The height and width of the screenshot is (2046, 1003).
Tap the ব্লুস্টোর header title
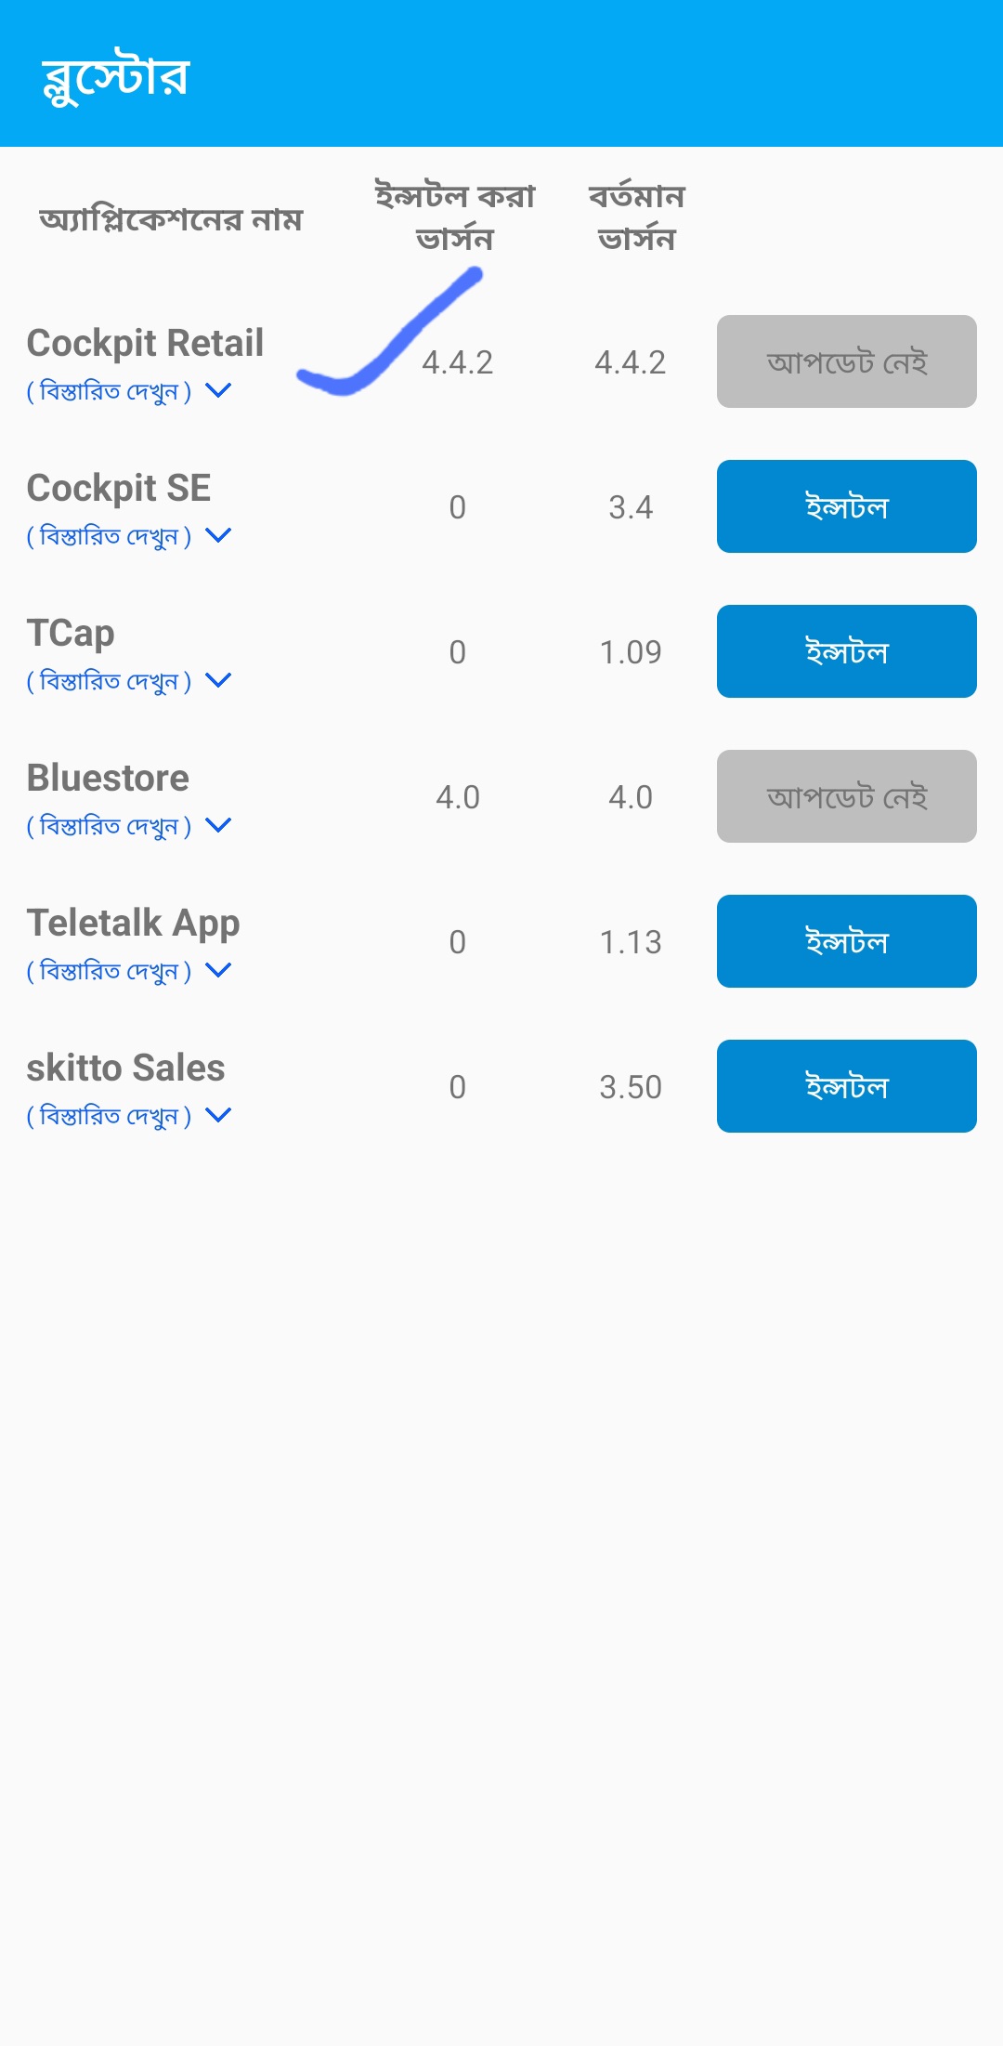tap(116, 76)
